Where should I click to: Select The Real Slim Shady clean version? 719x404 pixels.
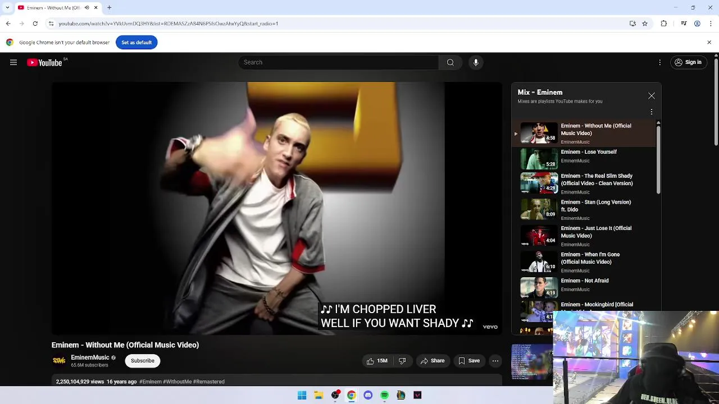click(584, 183)
